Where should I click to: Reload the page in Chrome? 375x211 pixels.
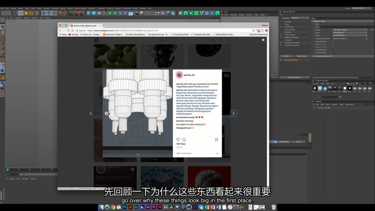tap(68, 31)
